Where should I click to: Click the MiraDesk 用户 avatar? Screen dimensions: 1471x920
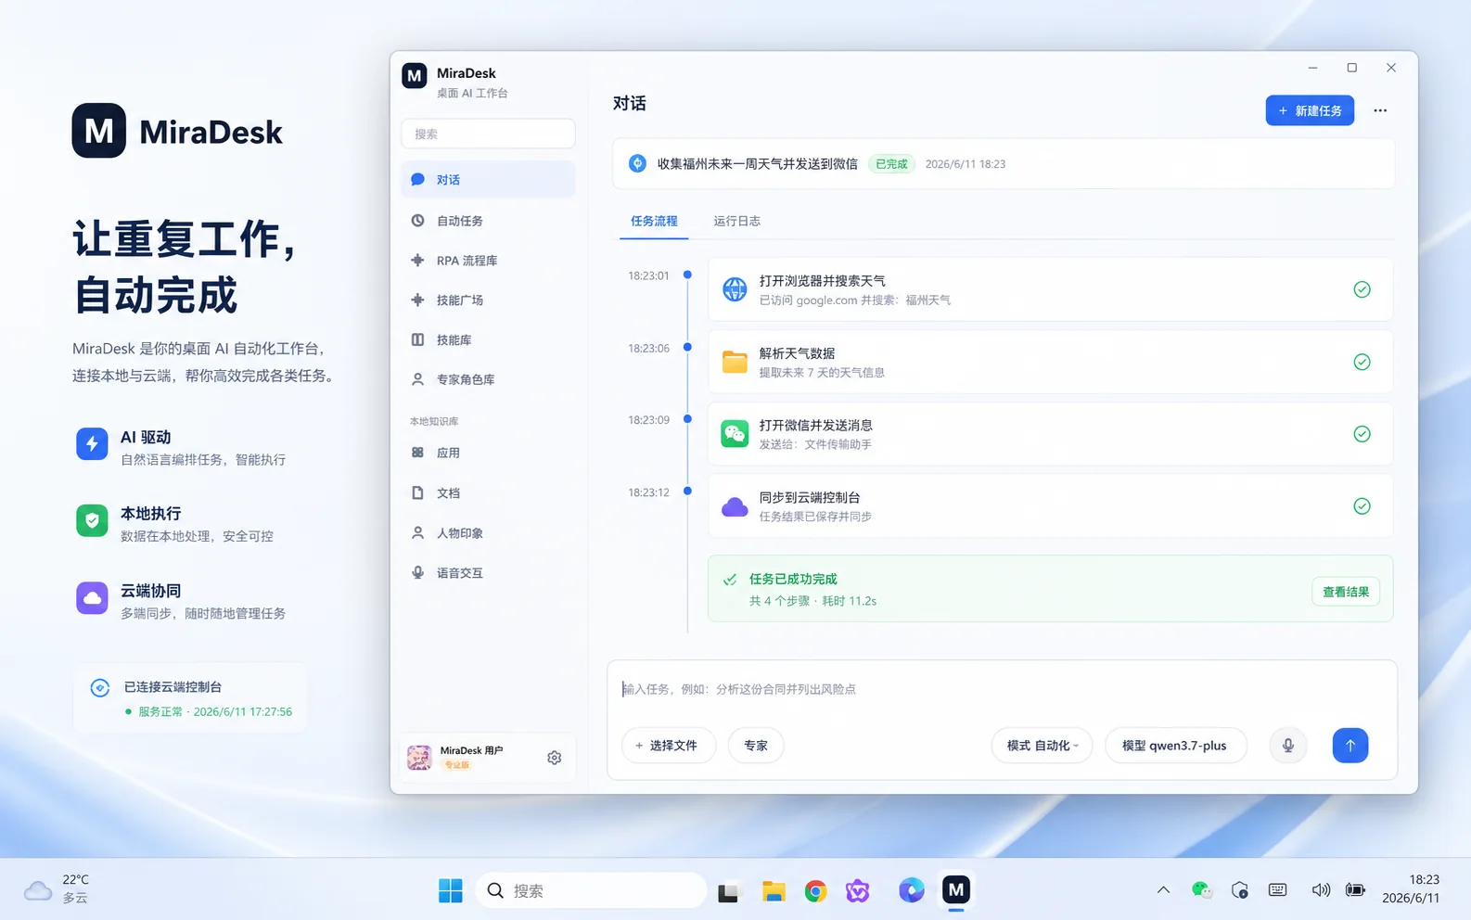coord(419,758)
